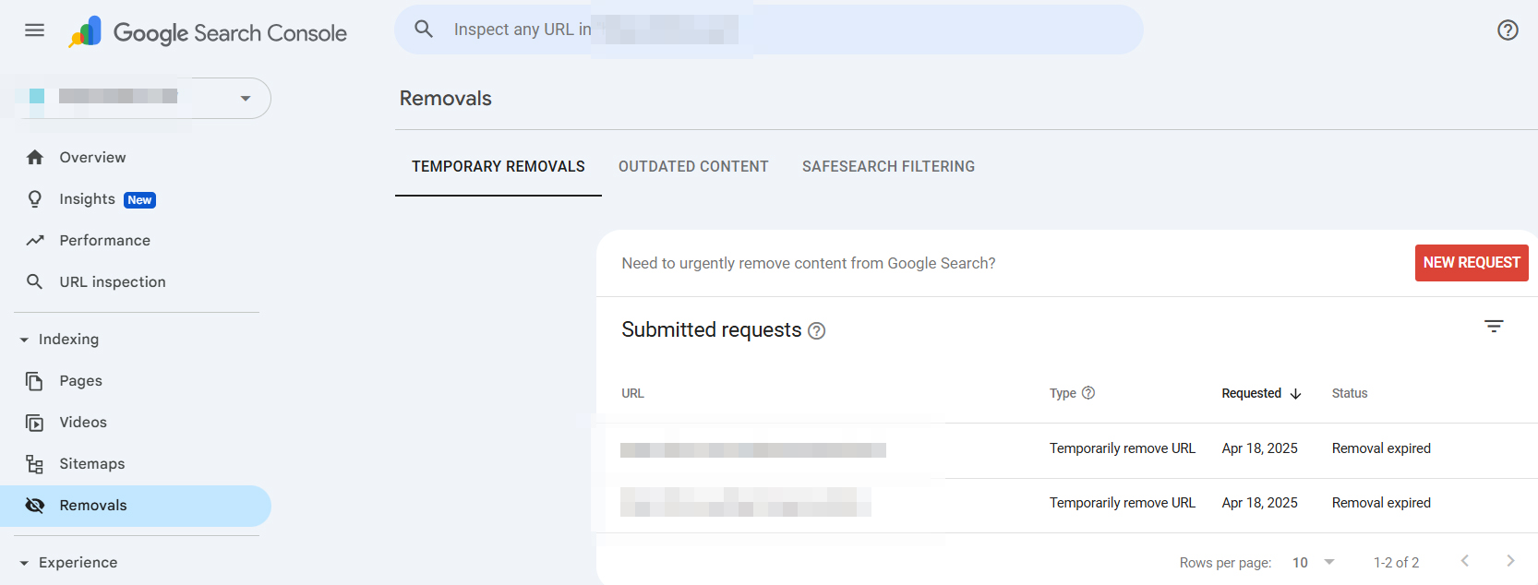Go to the next page of results
Viewport: 1538px width, 585px height.
point(1509,561)
